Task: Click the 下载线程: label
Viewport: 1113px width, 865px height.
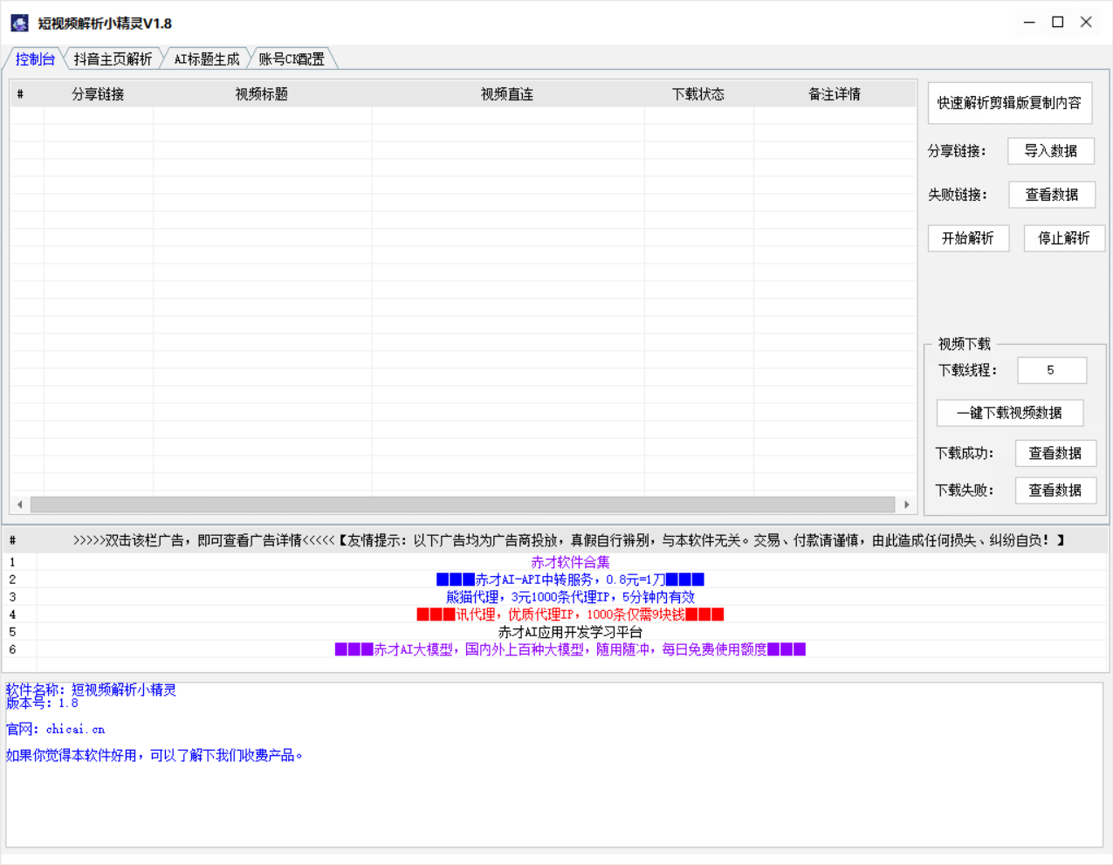Action: pyautogui.click(x=967, y=370)
